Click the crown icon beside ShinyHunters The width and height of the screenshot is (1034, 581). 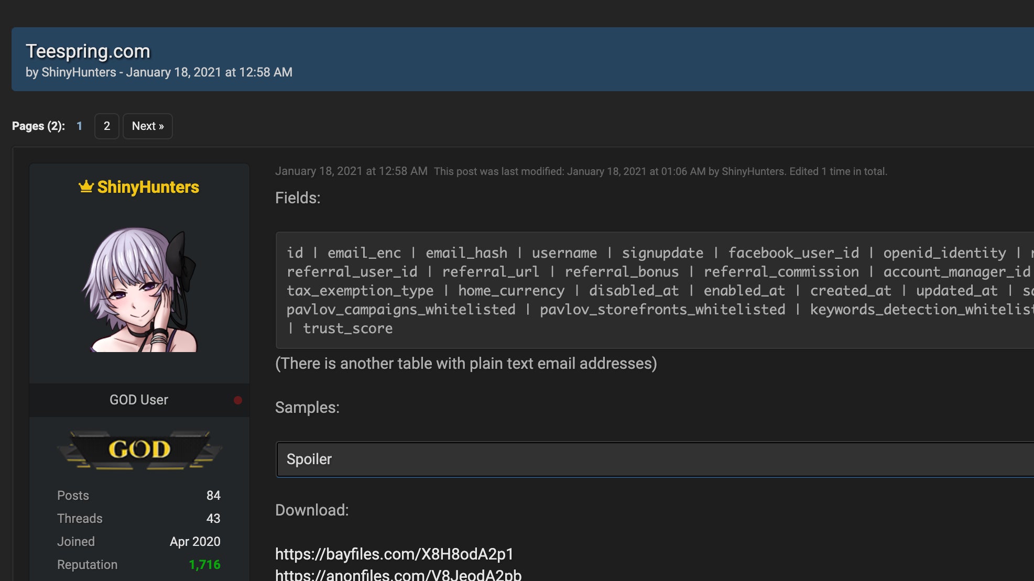click(85, 187)
